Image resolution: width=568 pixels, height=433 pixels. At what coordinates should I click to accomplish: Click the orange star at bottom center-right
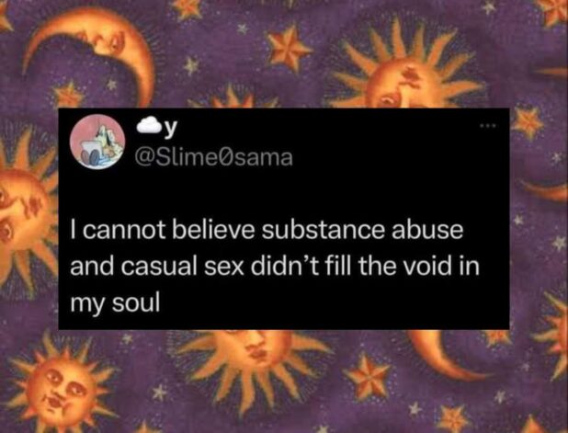pos(368,377)
